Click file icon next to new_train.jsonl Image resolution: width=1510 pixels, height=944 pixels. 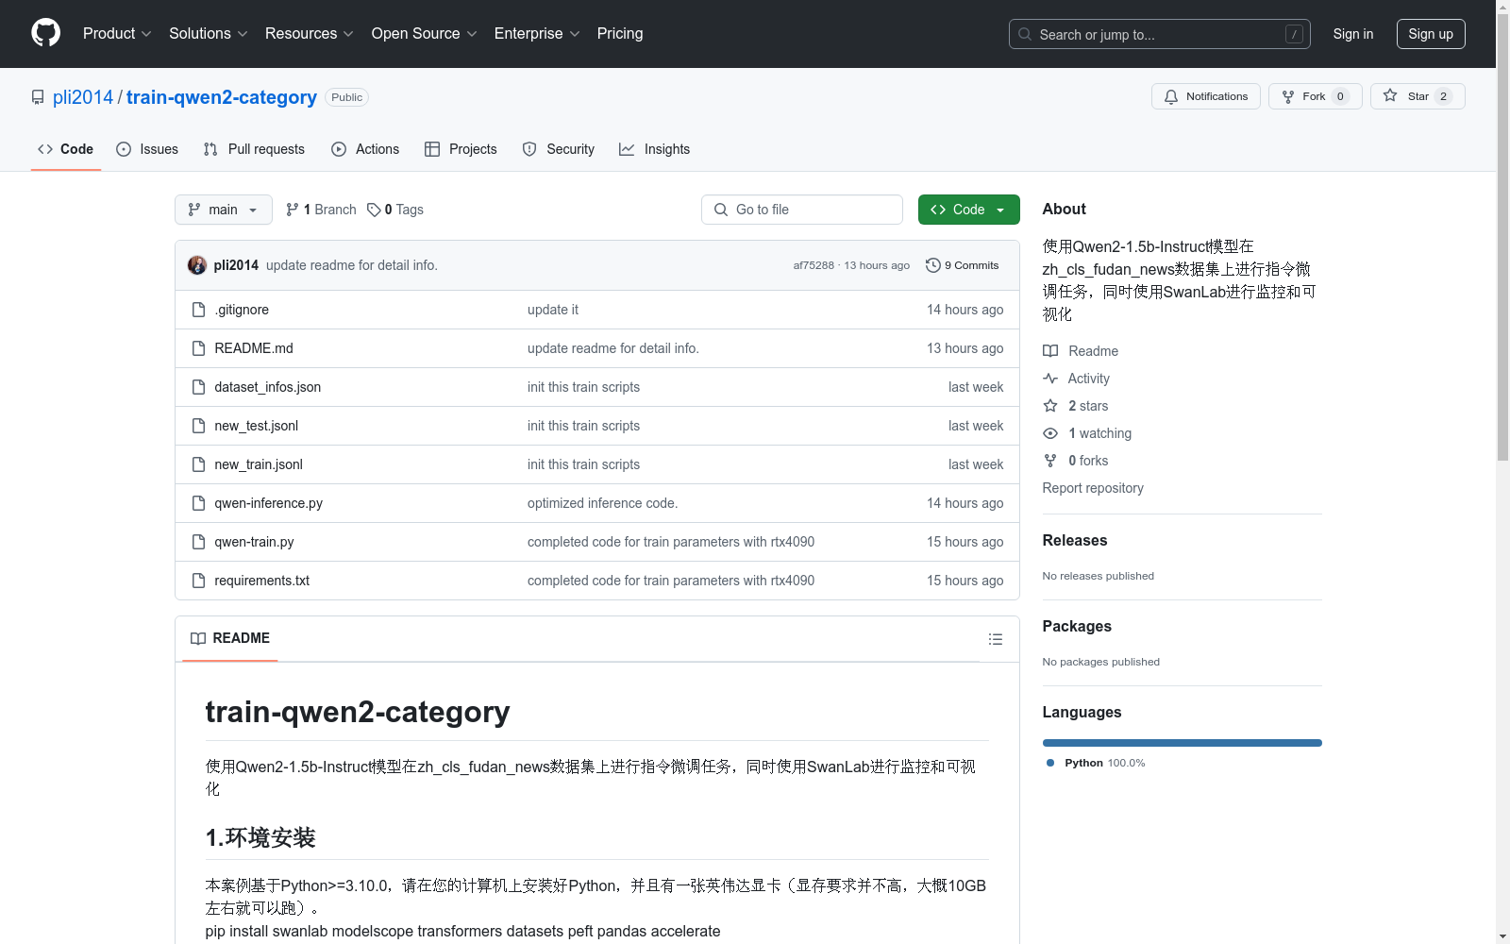click(x=198, y=464)
